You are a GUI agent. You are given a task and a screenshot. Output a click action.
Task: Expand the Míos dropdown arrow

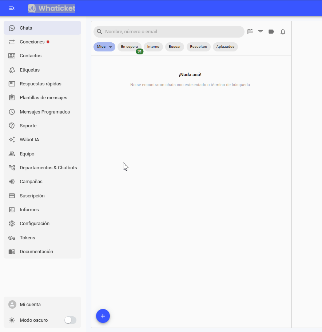tap(111, 47)
